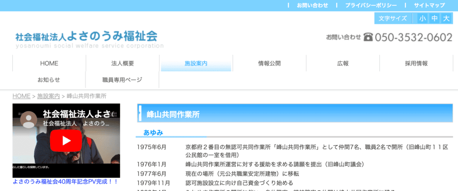Image resolution: width=458 pixels, height=191 pixels.
Task: Set text size to 小
Action: pyautogui.click(x=422, y=19)
